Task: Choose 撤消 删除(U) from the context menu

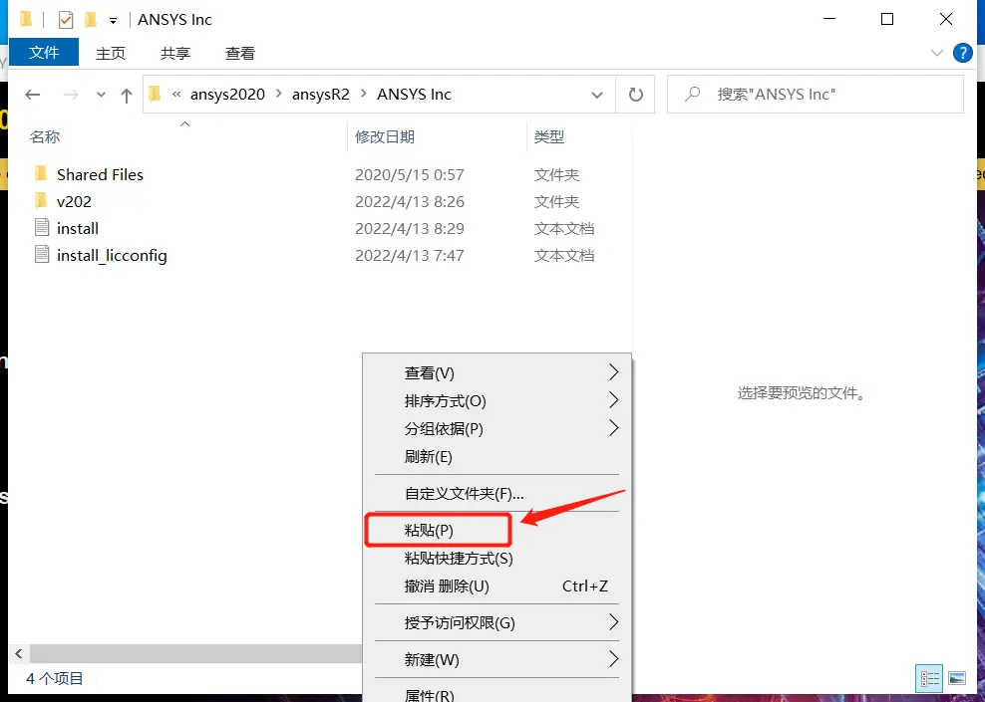Action: [x=496, y=585]
